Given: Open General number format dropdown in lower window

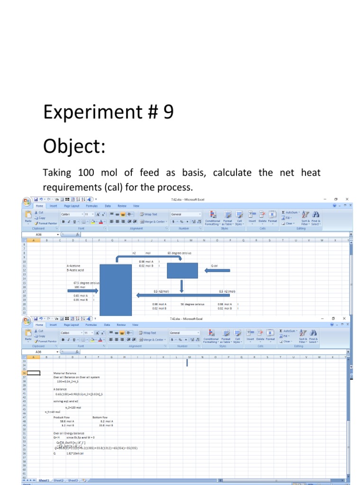Looking at the screenshot, I should (x=198, y=333).
